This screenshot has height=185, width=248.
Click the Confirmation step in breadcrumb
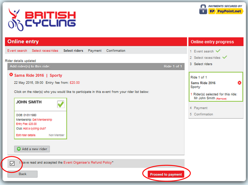click(116, 51)
